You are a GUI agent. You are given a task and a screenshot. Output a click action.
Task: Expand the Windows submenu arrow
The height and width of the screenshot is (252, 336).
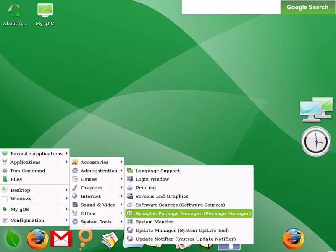(67, 198)
